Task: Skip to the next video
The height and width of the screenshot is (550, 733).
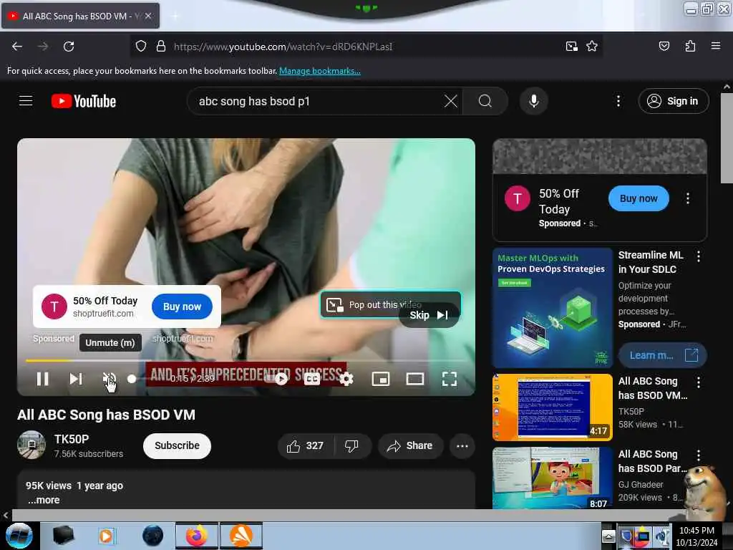Action: (x=76, y=379)
